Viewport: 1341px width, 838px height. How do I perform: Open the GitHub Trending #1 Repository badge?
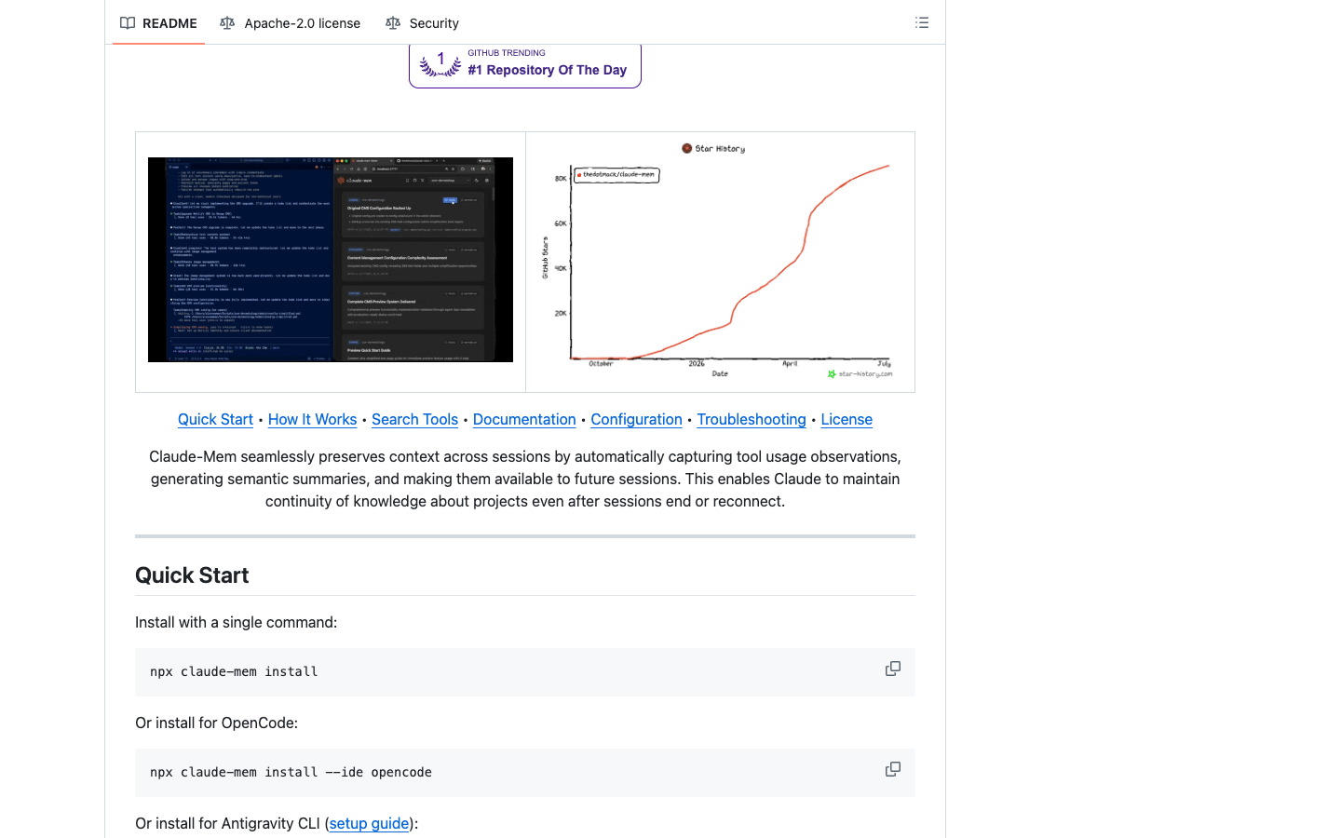[525, 65]
